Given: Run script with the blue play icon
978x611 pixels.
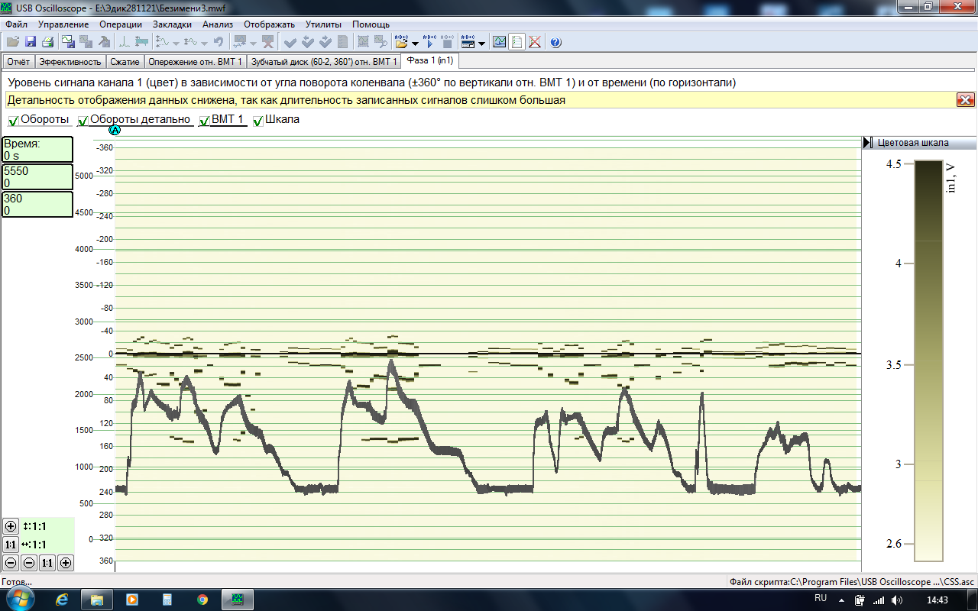Looking at the screenshot, I should tap(429, 42).
